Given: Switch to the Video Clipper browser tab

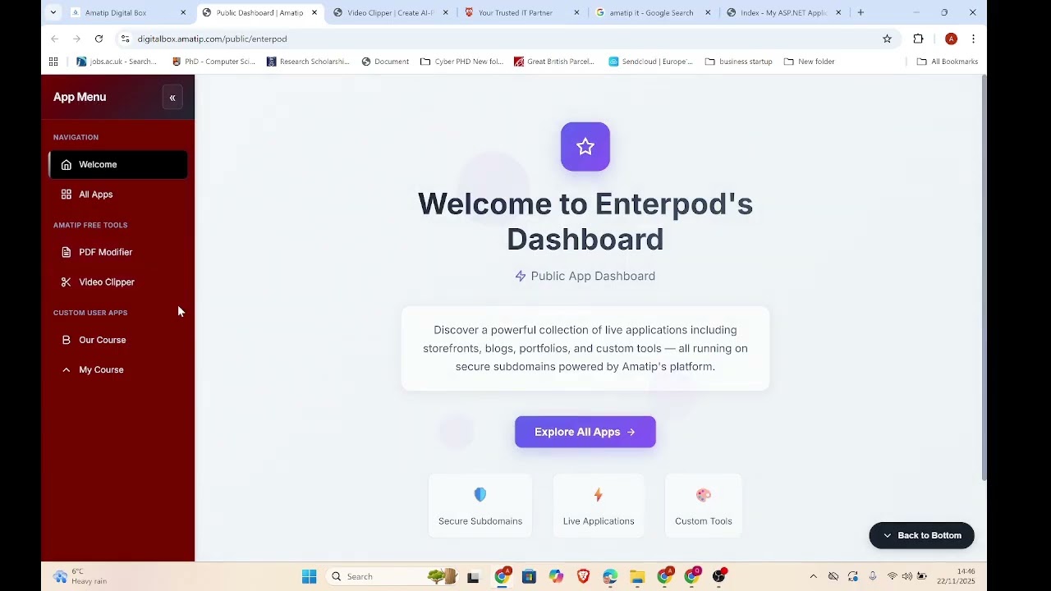Looking at the screenshot, I should (x=392, y=12).
